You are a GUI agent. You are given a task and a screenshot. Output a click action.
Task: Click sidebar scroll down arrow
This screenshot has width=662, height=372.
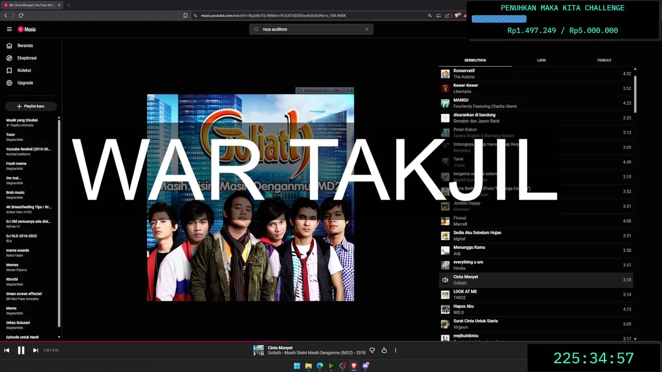click(59, 337)
